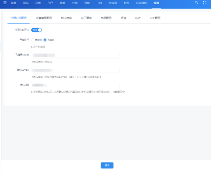Click the 提交 submit button
Screen dimensions: 211x172
[x=107, y=165]
